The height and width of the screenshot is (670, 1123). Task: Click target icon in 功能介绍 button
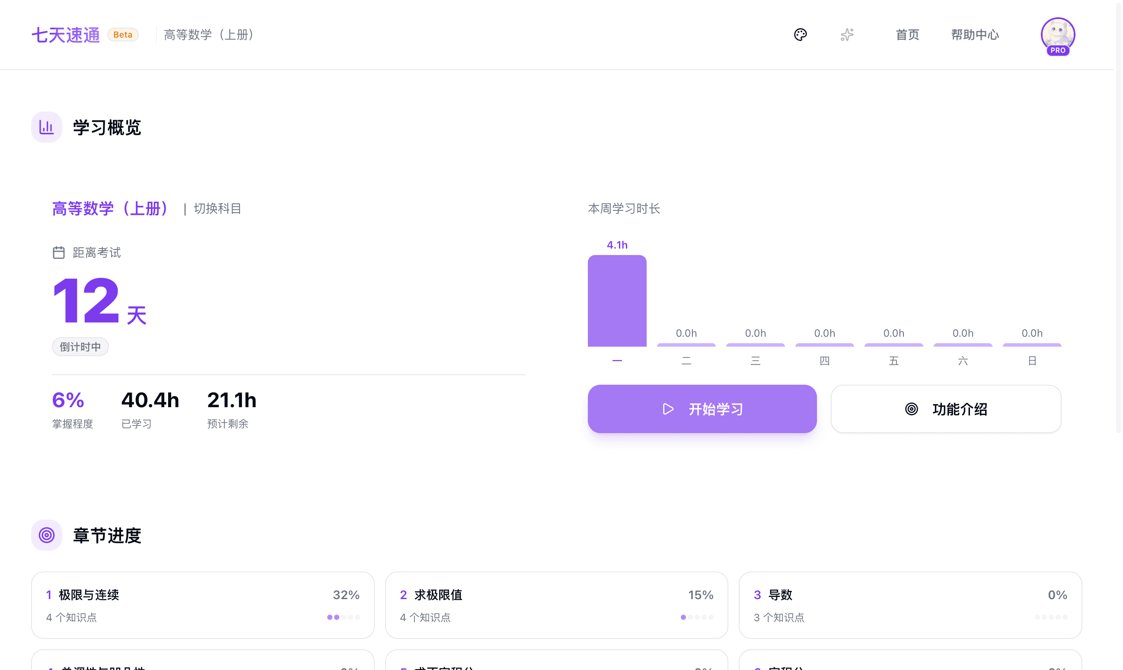point(911,409)
